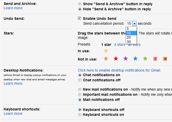Click the yellow star in use
This screenshot has height=122, width=172.
coord(106,51)
